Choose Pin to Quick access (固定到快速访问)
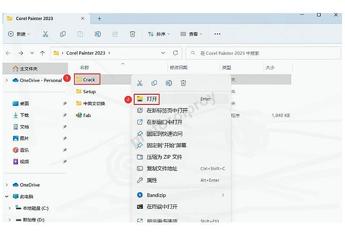Image resolution: width=345 pixels, height=236 pixels. click(181, 134)
